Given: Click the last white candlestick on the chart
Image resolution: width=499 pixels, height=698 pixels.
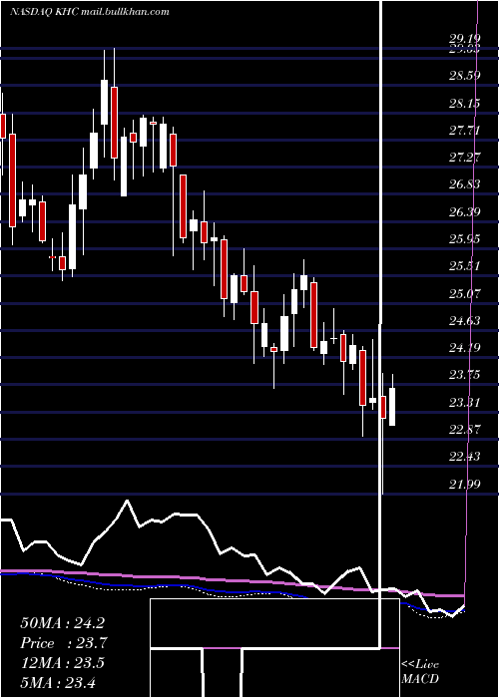Looking at the screenshot, I should (392, 407).
